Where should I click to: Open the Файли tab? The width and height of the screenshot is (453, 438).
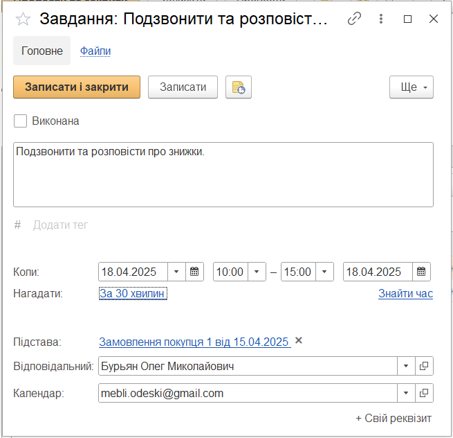pyautogui.click(x=95, y=51)
